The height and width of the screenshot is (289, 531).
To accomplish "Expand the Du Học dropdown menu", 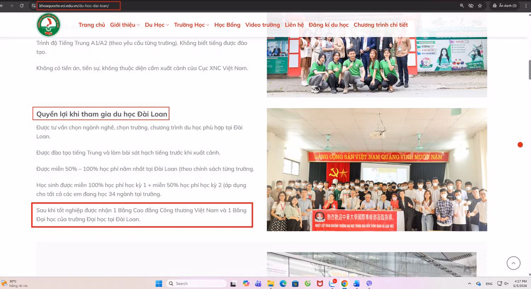I will click(x=157, y=25).
